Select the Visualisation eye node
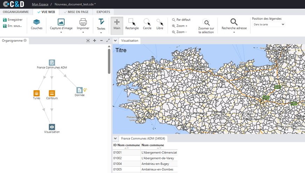This screenshot has height=173, width=305. [x=52, y=127]
